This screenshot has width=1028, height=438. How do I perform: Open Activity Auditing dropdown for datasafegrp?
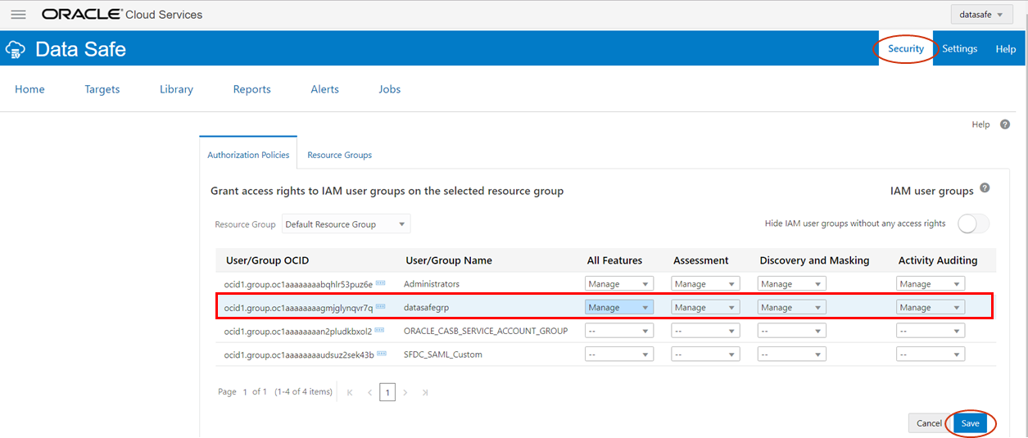(x=931, y=308)
